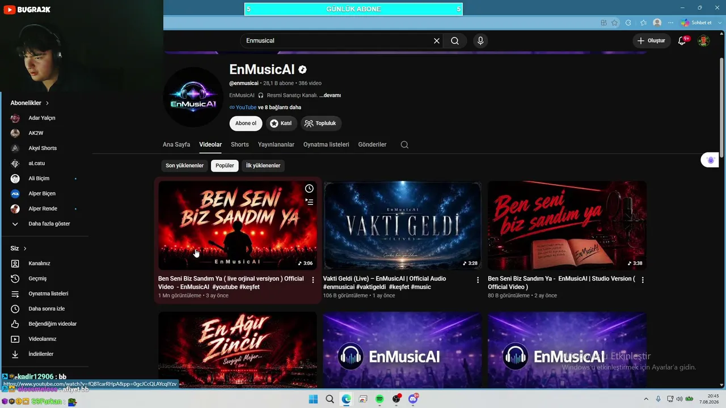Add this page to browser favorites
The width and height of the screenshot is (726, 408).
(615, 23)
